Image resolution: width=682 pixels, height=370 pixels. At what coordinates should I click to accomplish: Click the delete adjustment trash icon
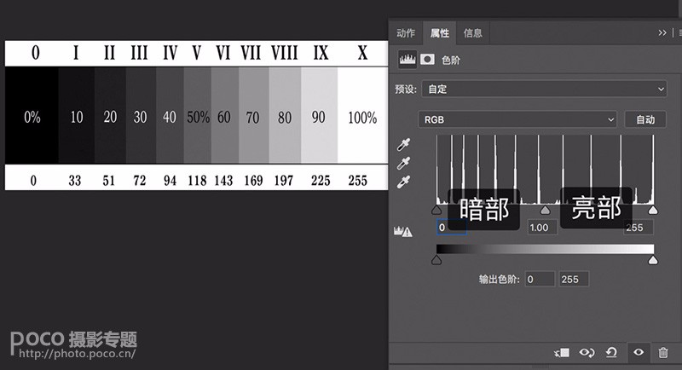point(663,353)
